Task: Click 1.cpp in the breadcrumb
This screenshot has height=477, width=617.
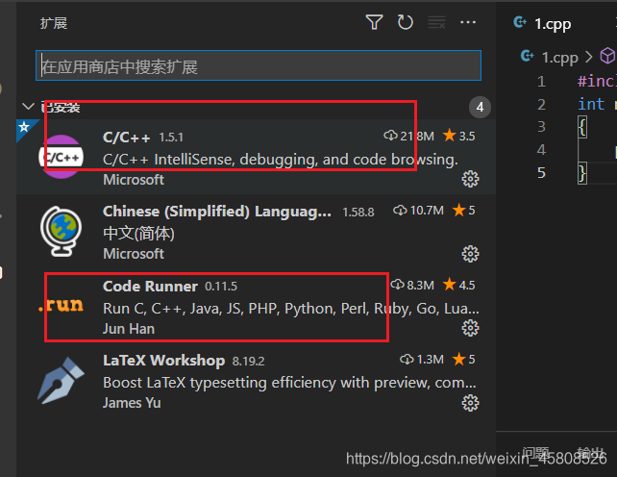Action: (560, 58)
